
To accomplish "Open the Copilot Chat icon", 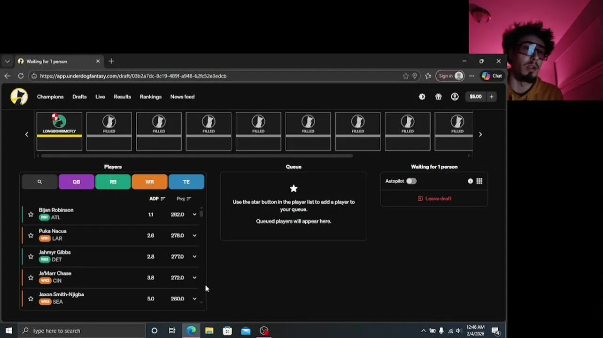I will 492,76.
